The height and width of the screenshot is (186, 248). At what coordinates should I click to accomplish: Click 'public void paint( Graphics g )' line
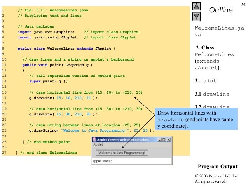coord(57,65)
